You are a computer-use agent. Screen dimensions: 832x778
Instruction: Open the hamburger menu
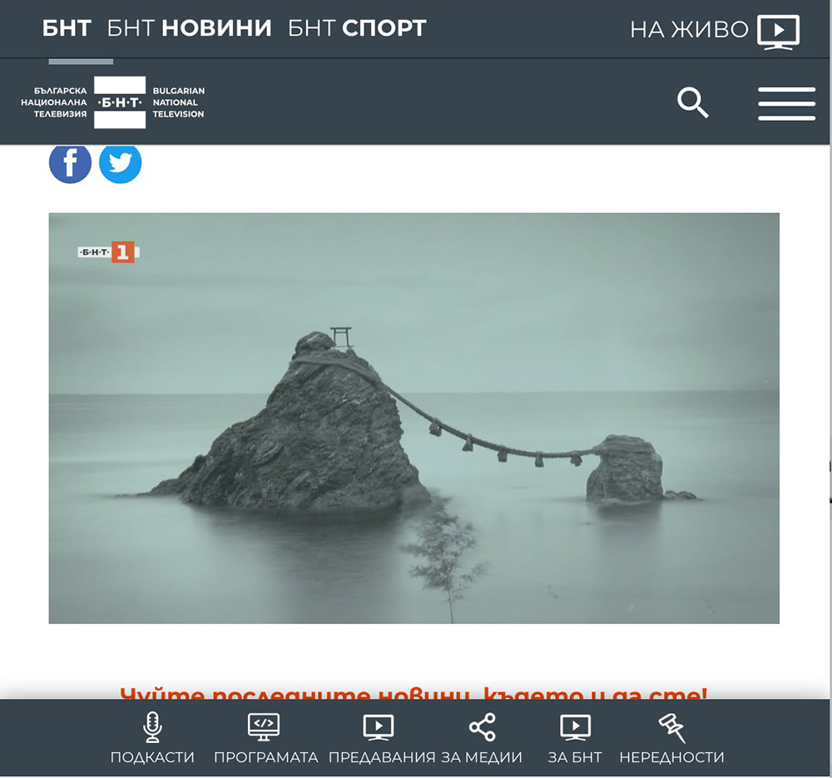[x=786, y=103]
